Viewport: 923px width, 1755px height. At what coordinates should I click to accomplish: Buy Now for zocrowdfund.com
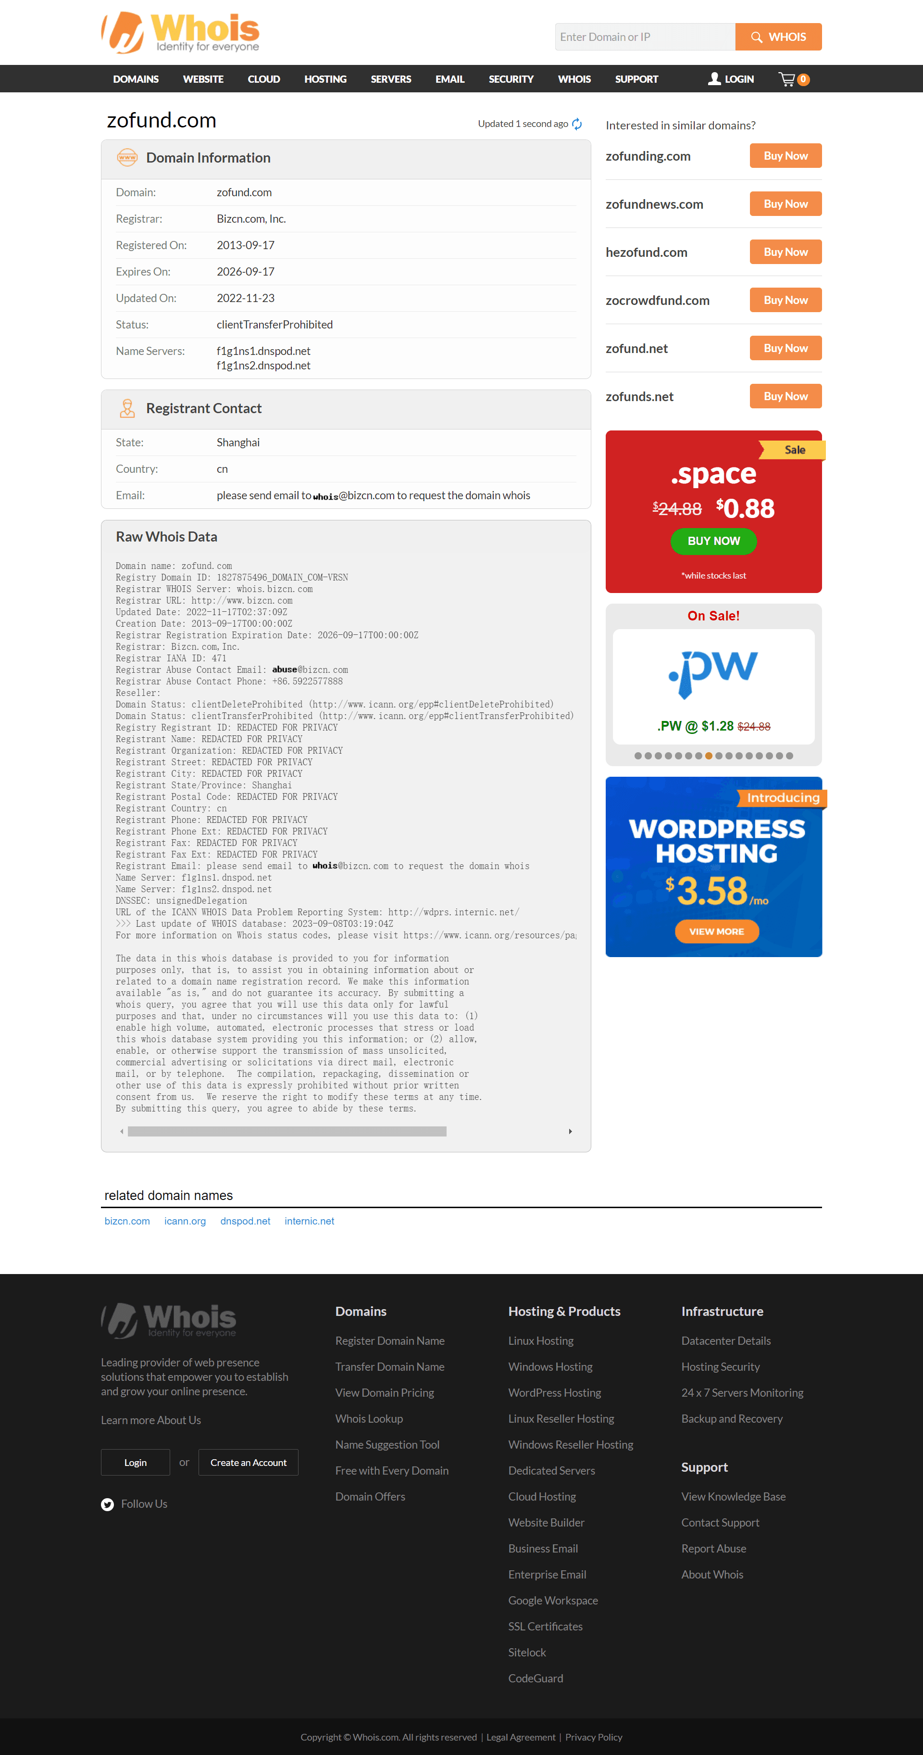tap(786, 300)
